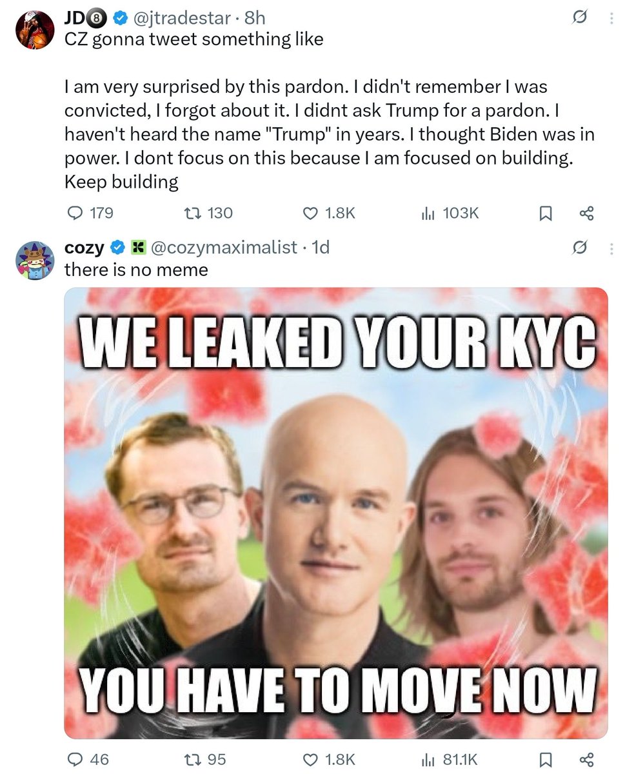Bookmark JD's CZ pardon tweet
The width and height of the screenshot is (625, 774).
click(546, 213)
